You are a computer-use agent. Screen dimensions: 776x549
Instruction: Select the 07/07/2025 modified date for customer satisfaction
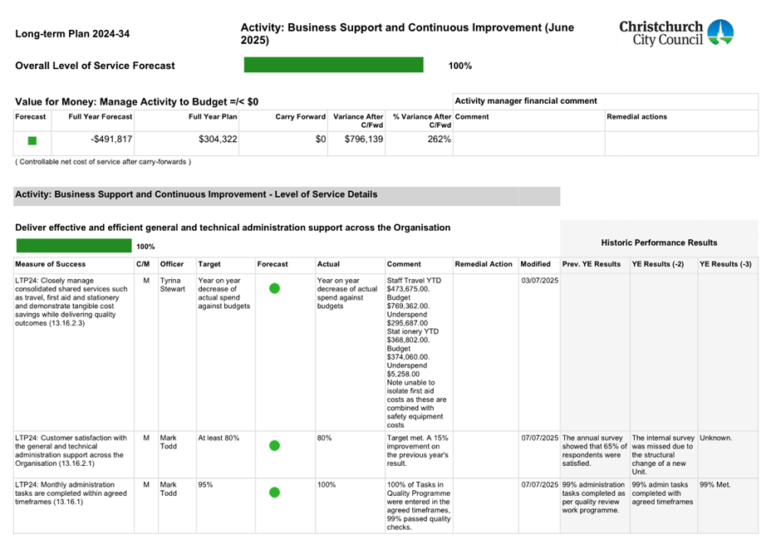point(541,438)
